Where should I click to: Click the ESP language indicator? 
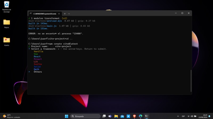tap(183, 116)
